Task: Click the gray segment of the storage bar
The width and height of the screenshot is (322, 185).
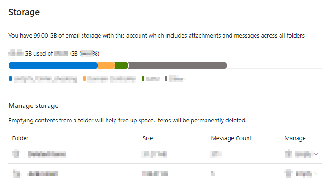Action: point(177,65)
